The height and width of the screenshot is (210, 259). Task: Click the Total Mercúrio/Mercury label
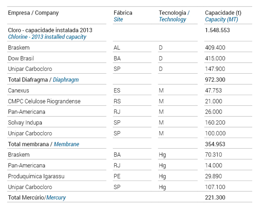point(37,198)
